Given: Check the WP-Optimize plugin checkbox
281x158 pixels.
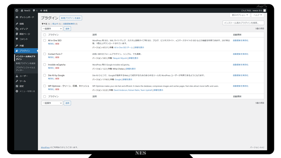Looking at the screenshot, I should click(45, 86).
